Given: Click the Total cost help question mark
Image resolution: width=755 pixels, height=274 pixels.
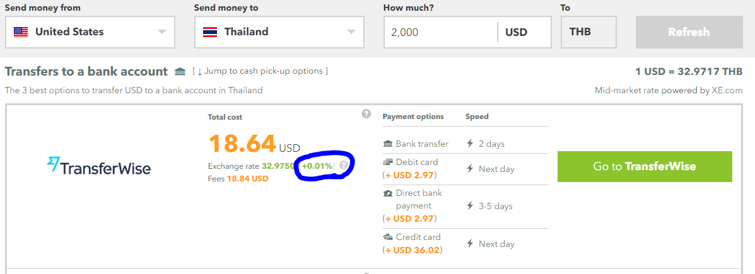Looking at the screenshot, I should [x=366, y=114].
